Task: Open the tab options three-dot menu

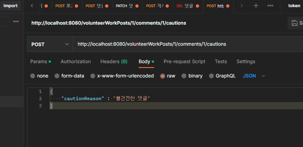Action: (x=270, y=6)
